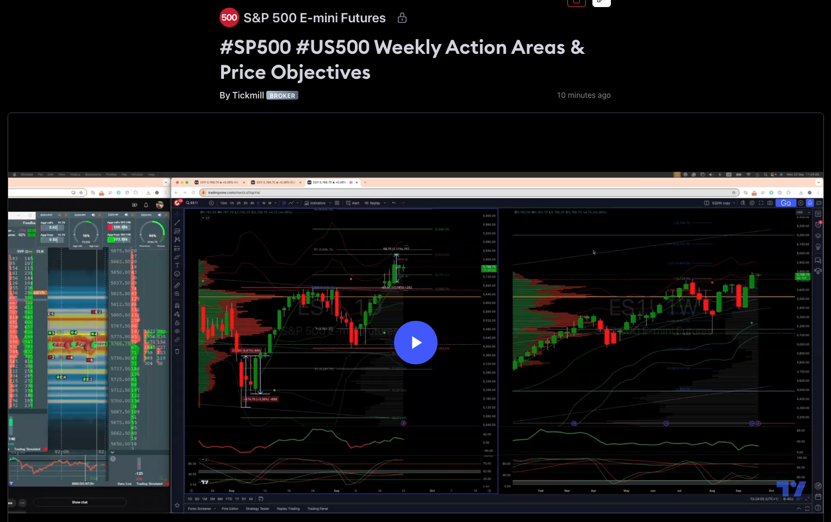Screen dimensions: 831x522
Task: Click the Alert button in the video frame
Action: click(x=353, y=203)
